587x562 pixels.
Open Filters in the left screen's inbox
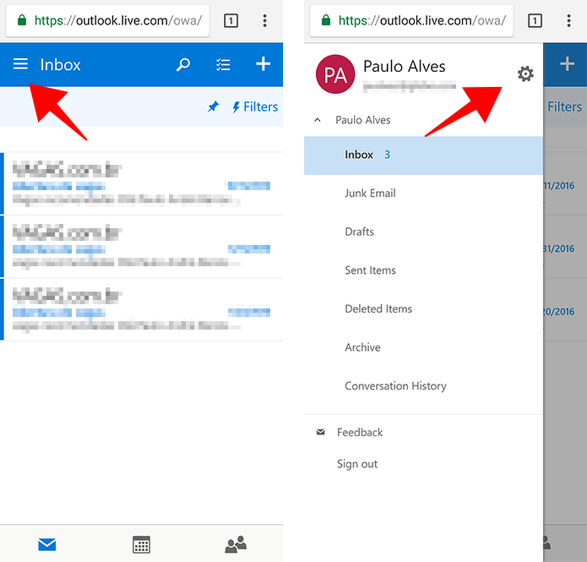(x=255, y=107)
